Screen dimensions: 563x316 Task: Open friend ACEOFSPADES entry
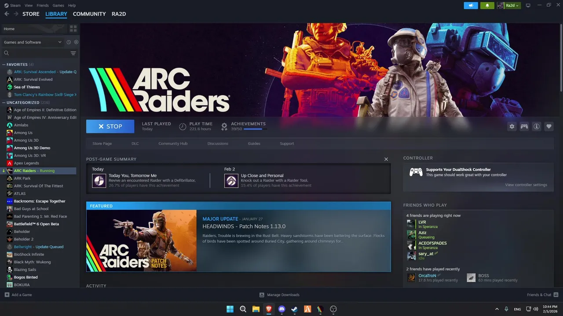click(432, 243)
